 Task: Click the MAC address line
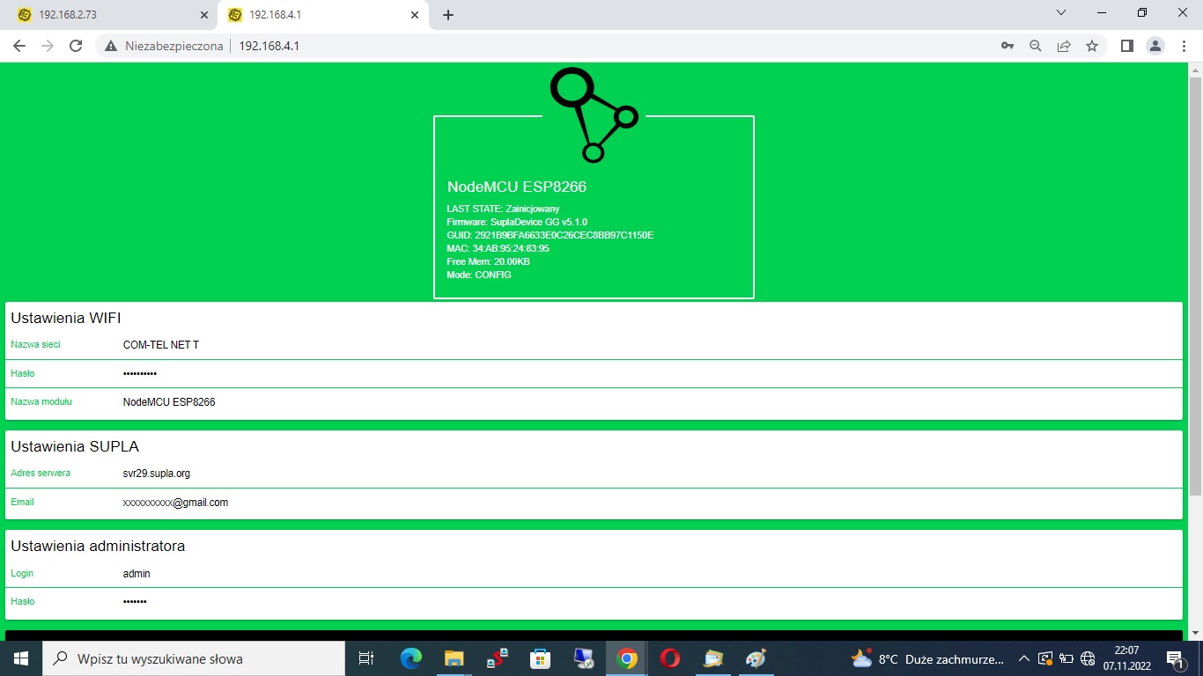point(498,248)
